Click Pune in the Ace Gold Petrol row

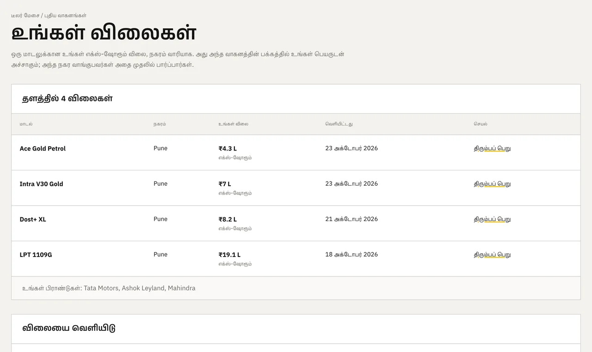click(x=160, y=148)
